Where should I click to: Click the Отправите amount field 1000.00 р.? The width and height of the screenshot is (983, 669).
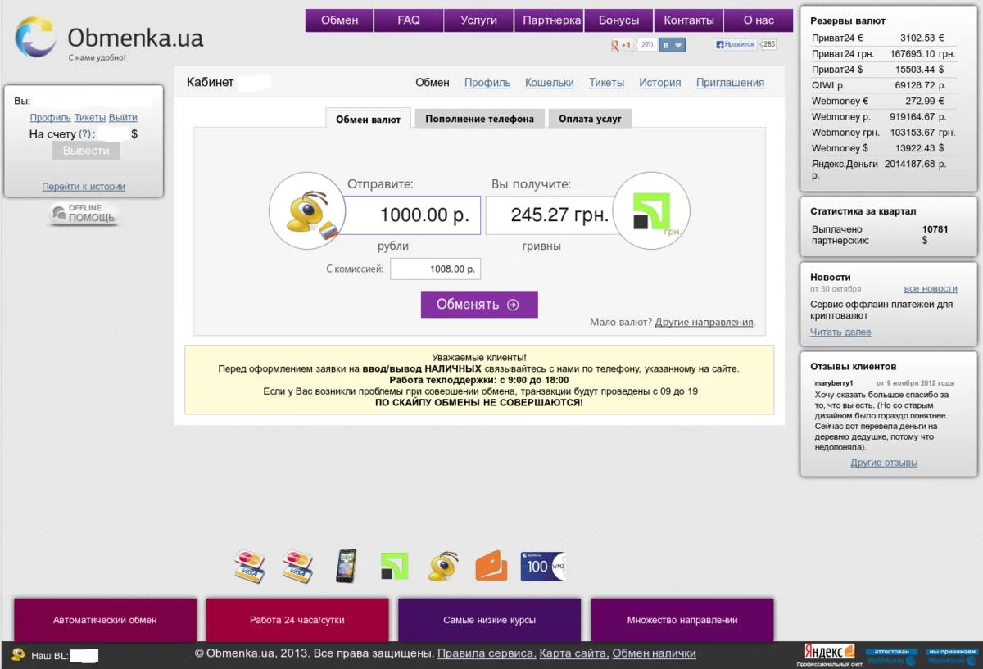[x=412, y=215]
